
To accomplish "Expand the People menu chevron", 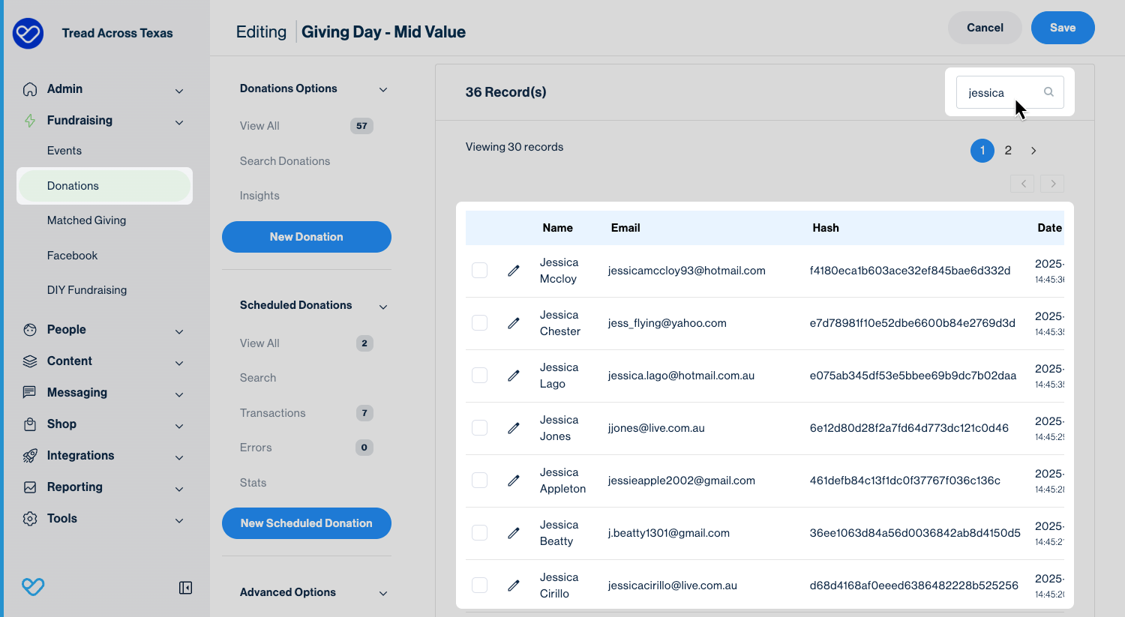I will (179, 331).
